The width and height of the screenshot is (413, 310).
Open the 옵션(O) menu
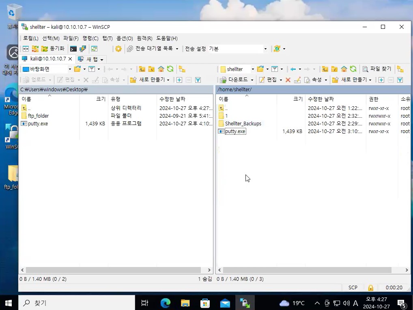tap(125, 39)
